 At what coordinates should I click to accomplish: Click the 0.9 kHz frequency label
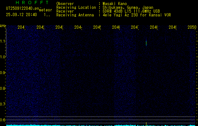pyautogui.click(x=3, y=73)
